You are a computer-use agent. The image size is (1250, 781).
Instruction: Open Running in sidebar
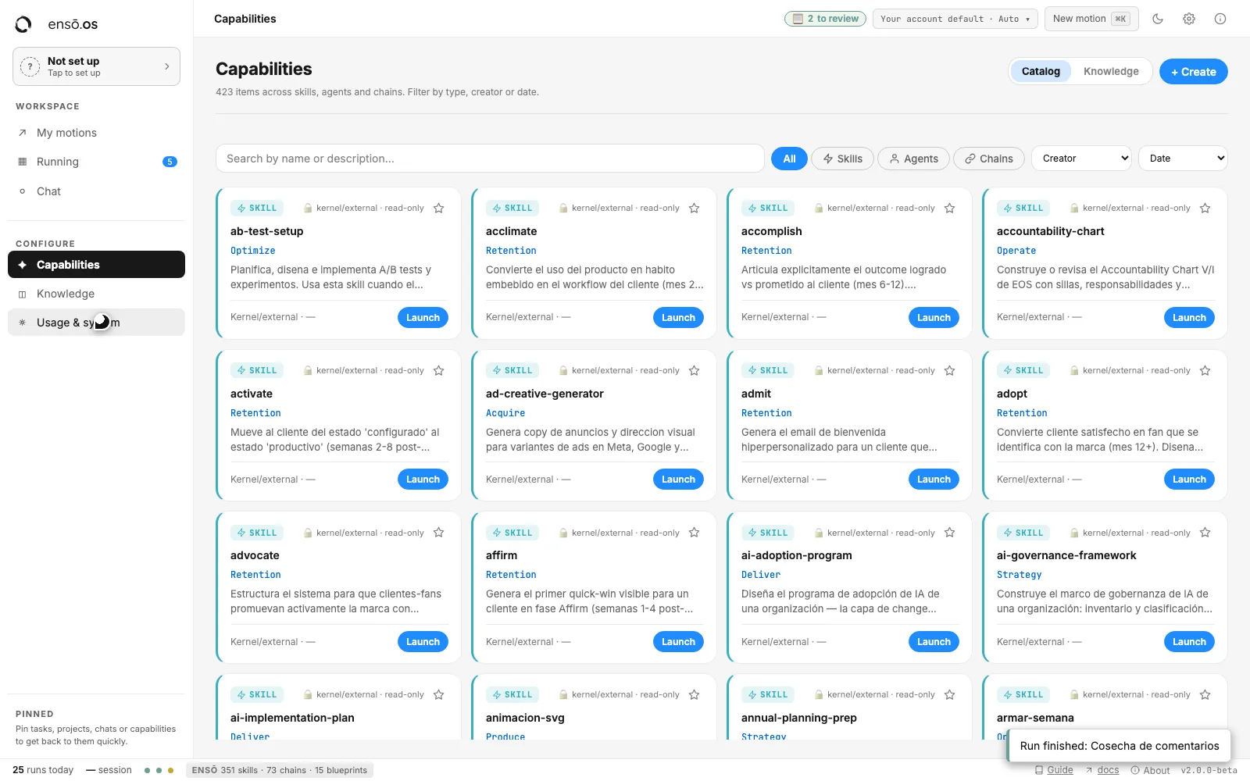point(96,162)
